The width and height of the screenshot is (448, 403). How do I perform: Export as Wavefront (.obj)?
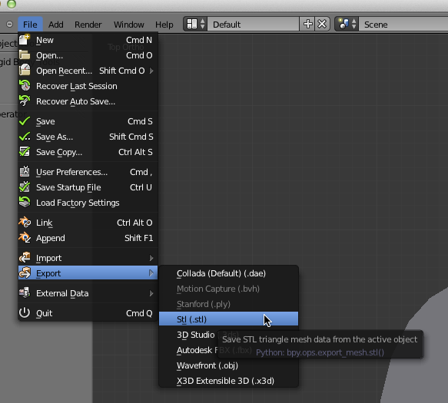228,365
